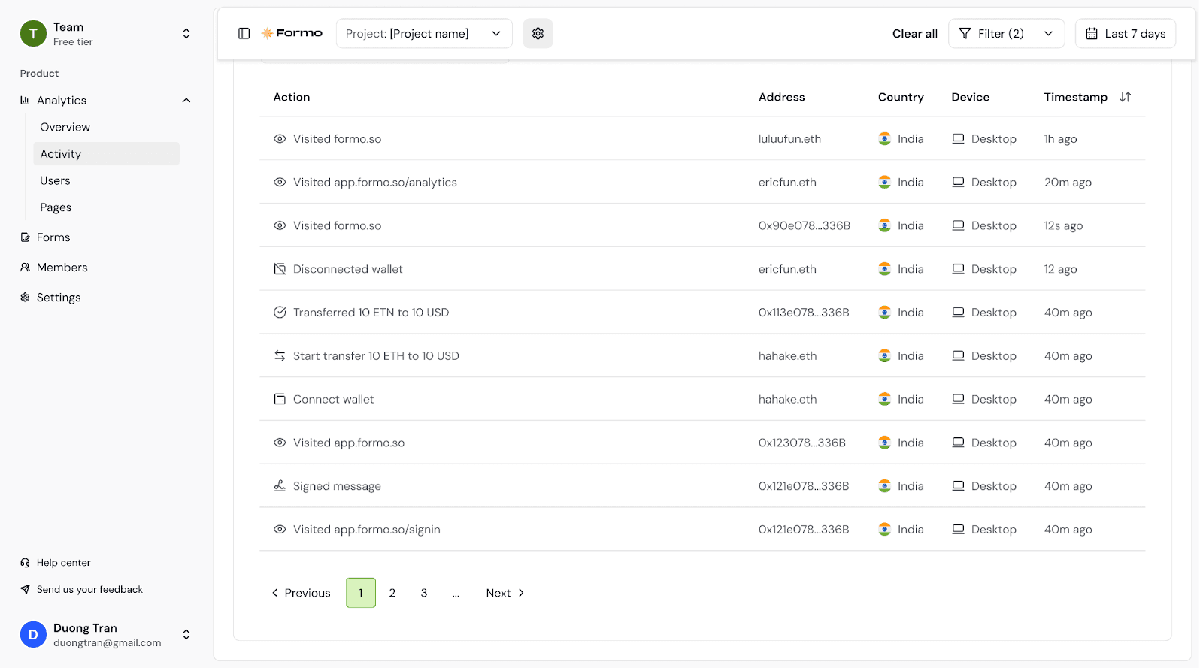Click Country column header
This screenshot has height=668, width=1203.
pyautogui.click(x=901, y=97)
